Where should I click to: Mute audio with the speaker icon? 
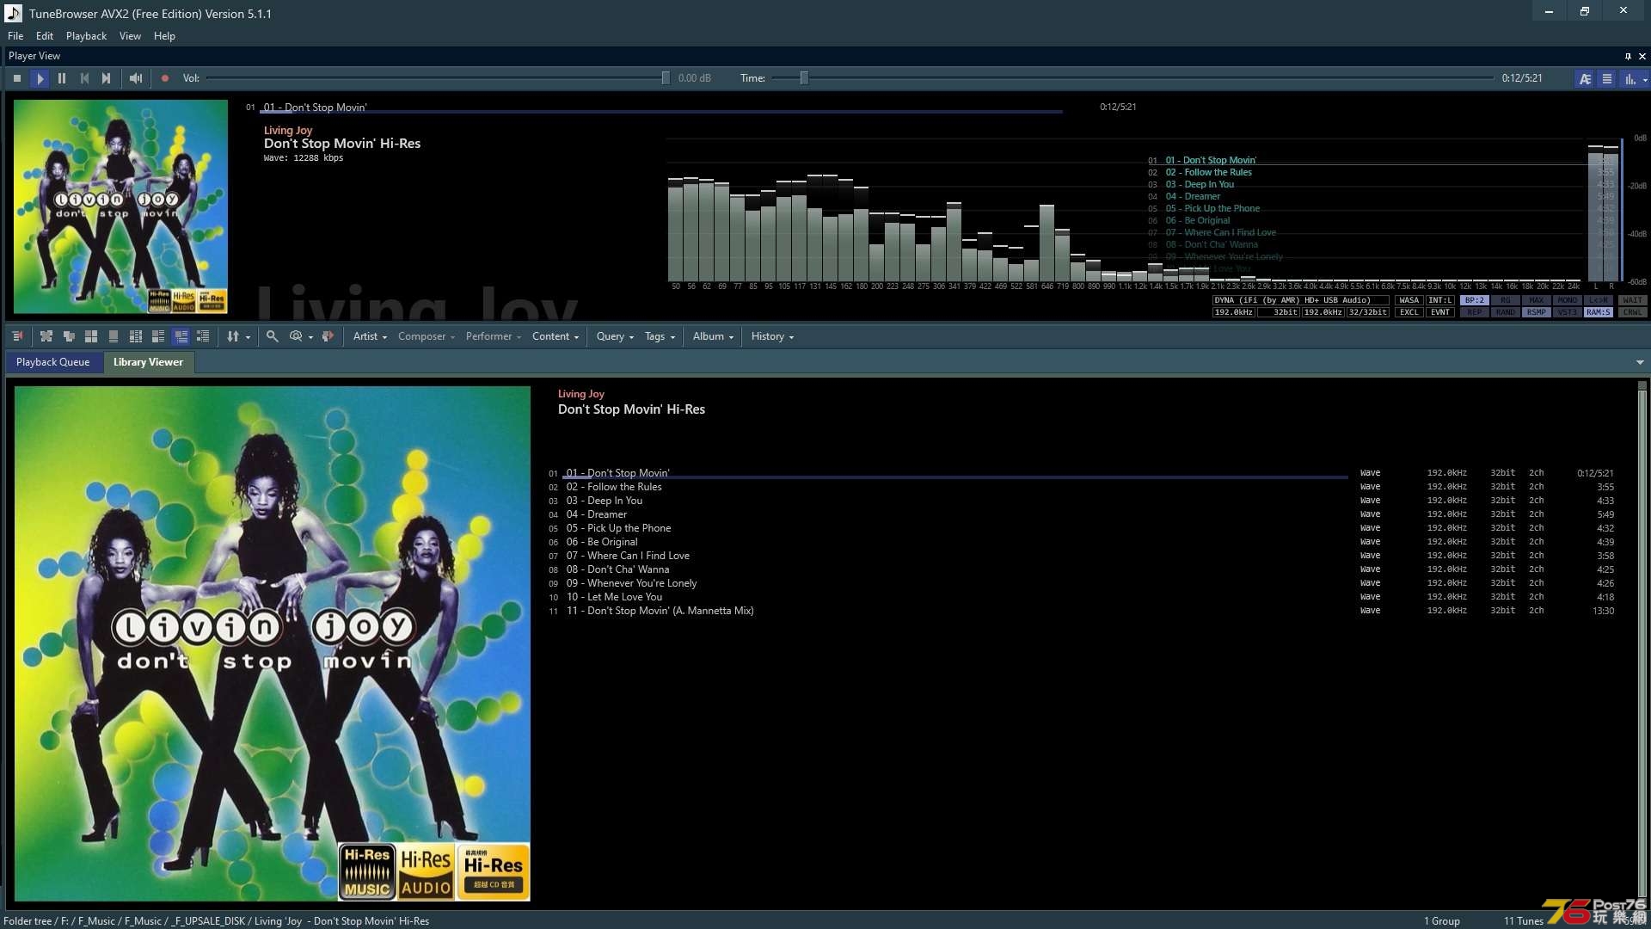pyautogui.click(x=136, y=78)
